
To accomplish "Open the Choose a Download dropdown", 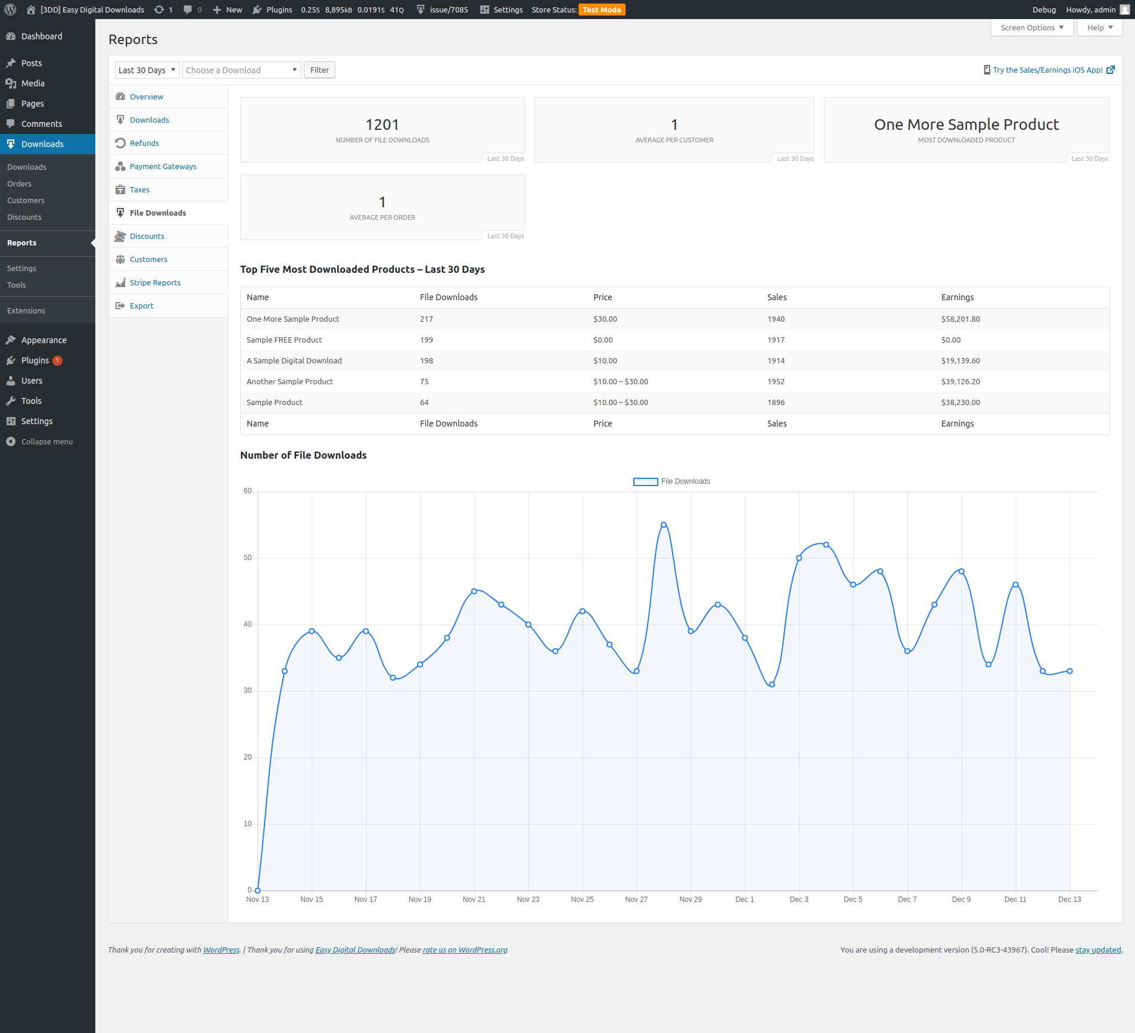I will [241, 70].
